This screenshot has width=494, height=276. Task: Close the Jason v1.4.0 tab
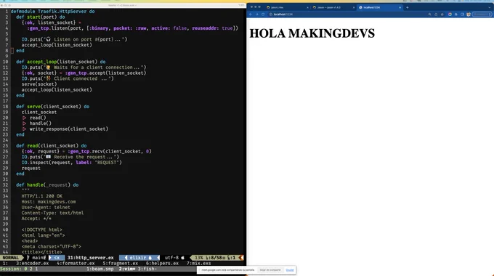point(354,7)
